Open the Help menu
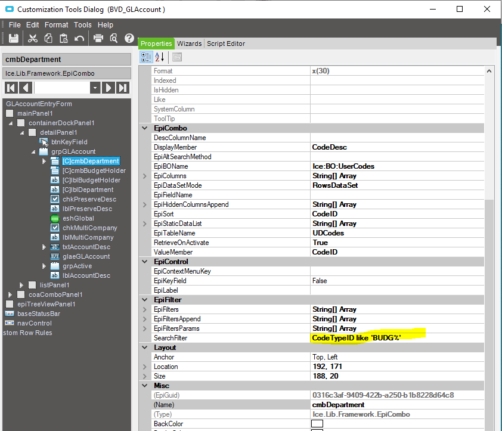This screenshot has height=431, width=502. pos(106,25)
